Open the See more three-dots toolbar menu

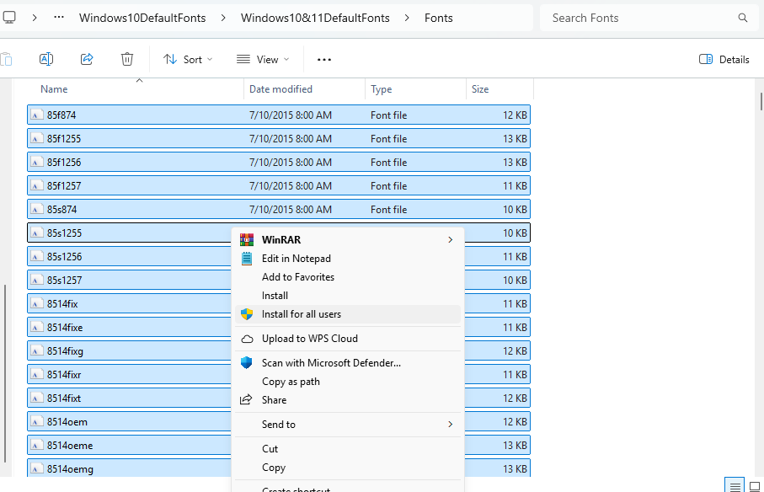pos(324,60)
